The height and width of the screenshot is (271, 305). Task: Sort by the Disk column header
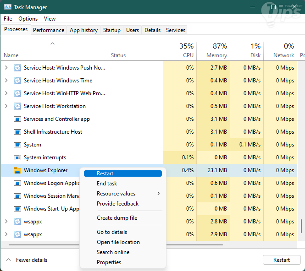pyautogui.click(x=247, y=51)
